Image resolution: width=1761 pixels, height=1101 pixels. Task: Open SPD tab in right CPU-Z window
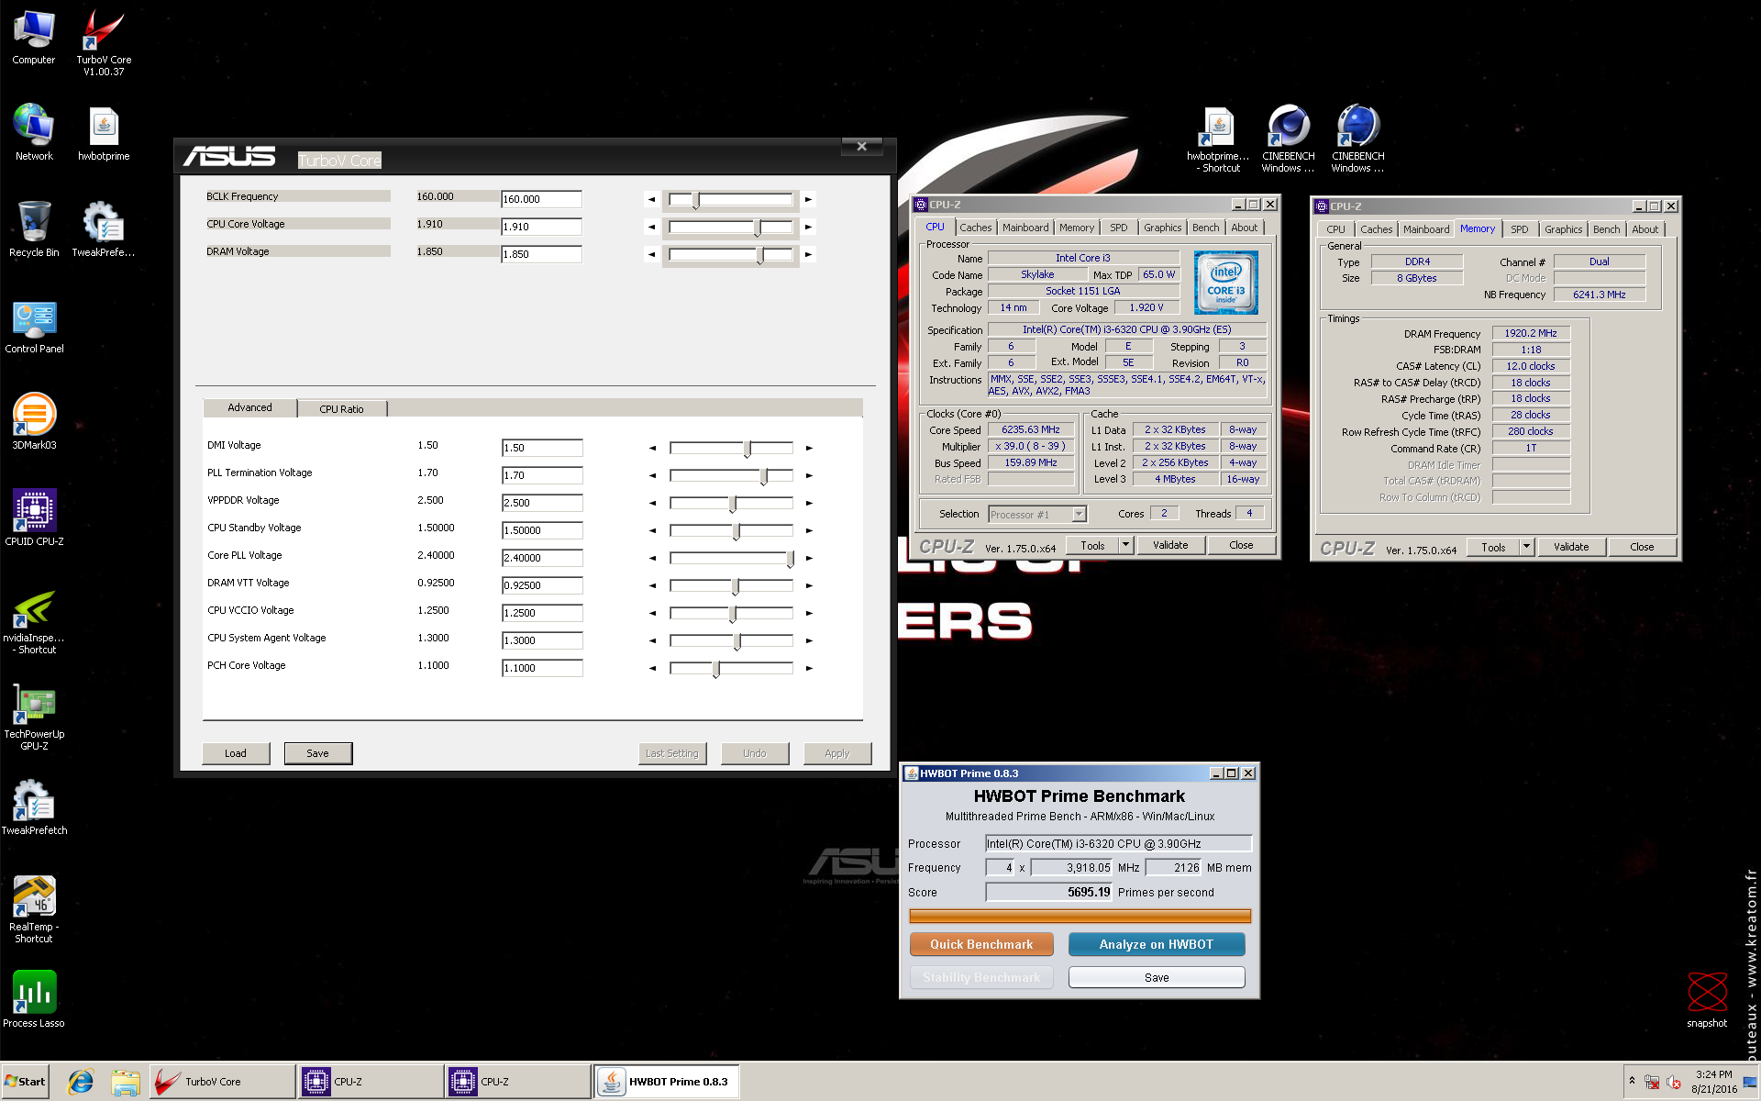[1520, 229]
